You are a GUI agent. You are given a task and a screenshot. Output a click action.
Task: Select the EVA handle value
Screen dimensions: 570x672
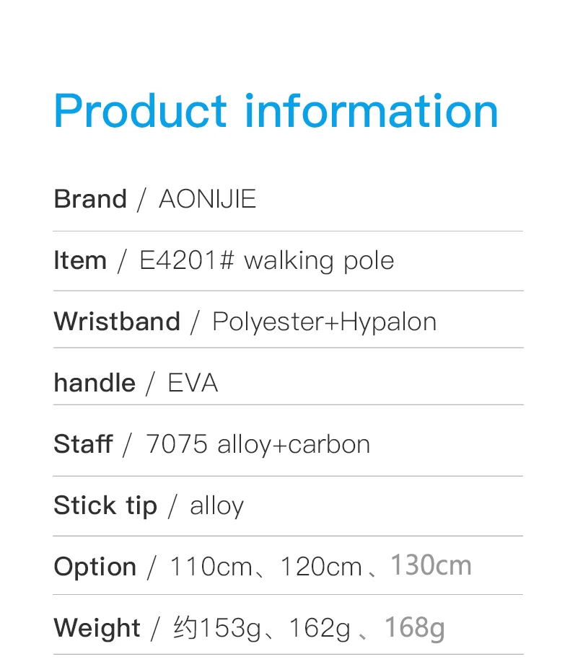pos(193,383)
